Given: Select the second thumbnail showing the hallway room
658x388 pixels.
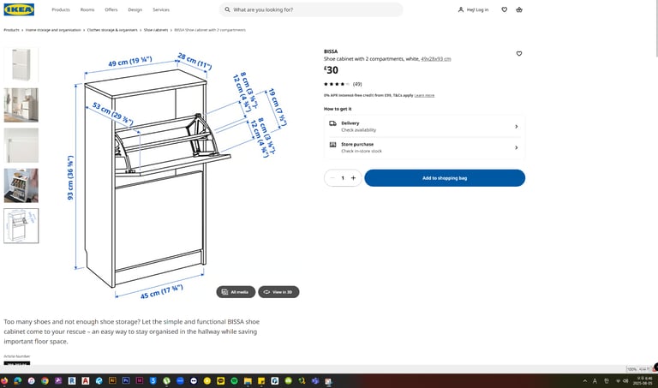Looking at the screenshot, I should [21, 104].
